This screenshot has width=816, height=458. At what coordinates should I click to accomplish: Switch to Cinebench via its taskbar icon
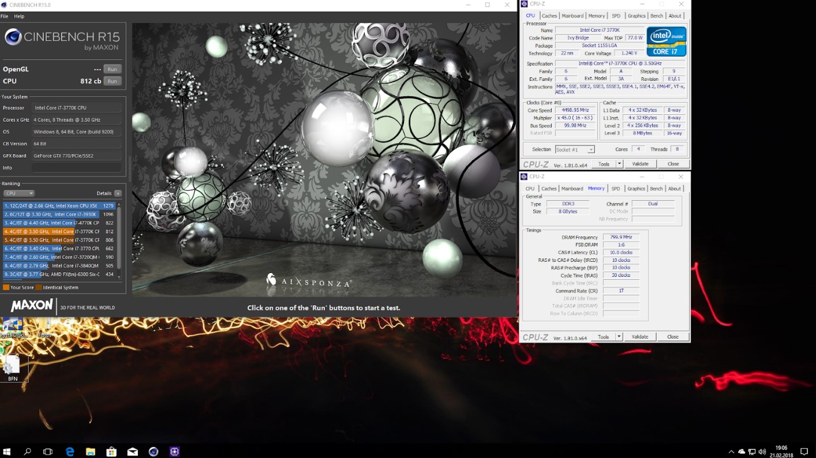154,452
